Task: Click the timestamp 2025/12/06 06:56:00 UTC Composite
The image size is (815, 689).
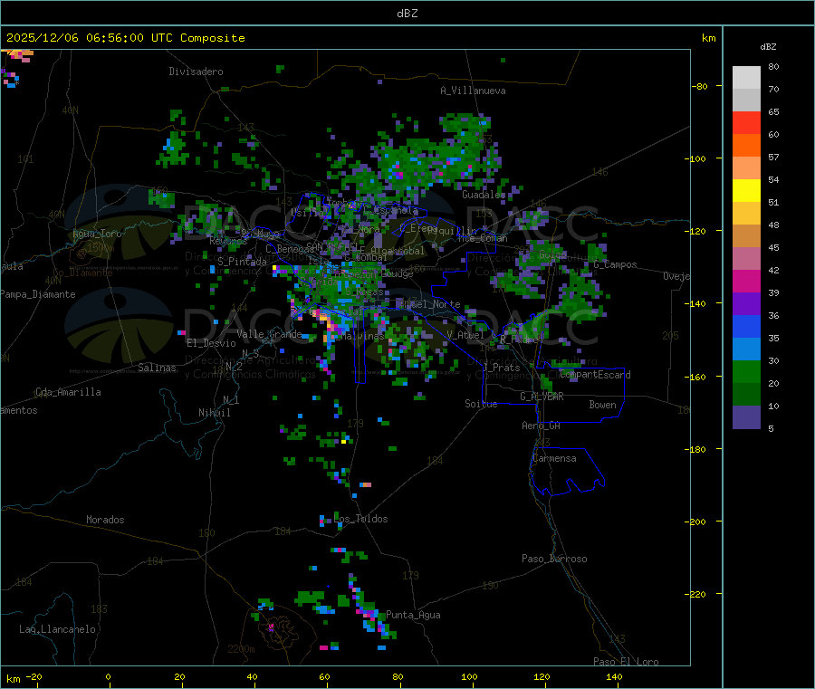Action: (125, 38)
